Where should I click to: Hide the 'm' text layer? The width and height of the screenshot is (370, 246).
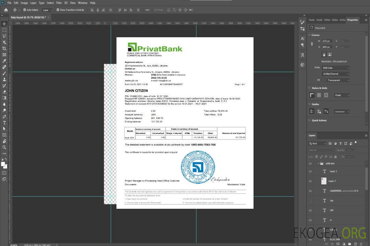[310, 220]
